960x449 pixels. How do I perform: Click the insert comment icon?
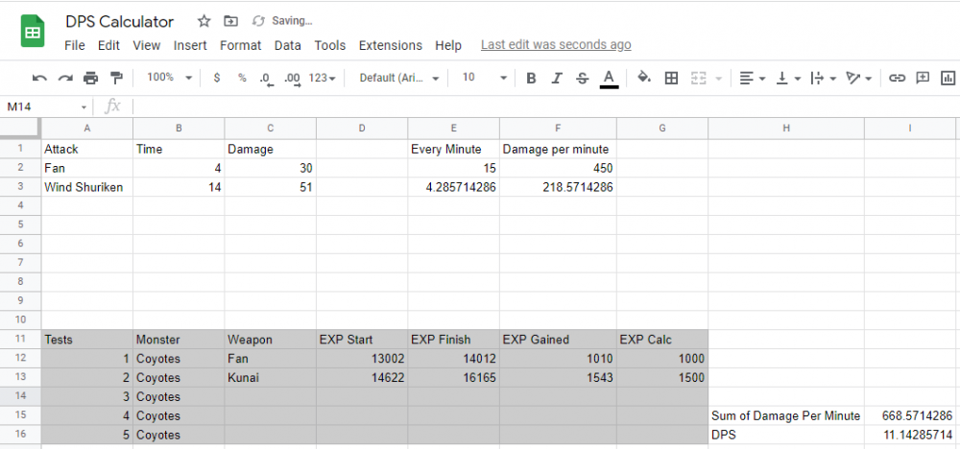point(923,78)
